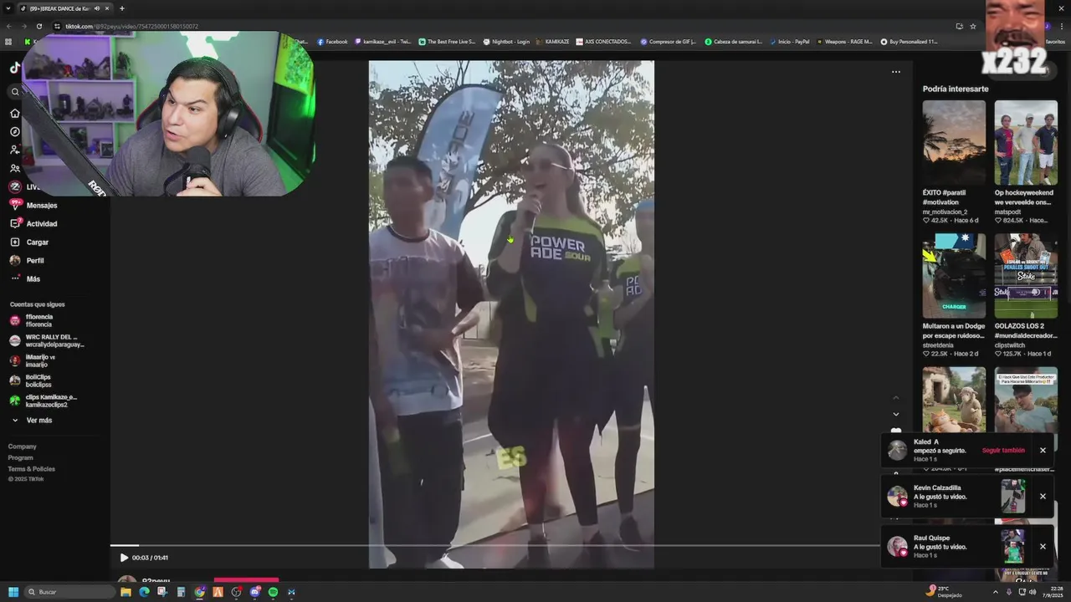Viewport: 1071px width, 602px height.
Task: Dismiss the Kaled A follow notification
Action: pos(1043,451)
